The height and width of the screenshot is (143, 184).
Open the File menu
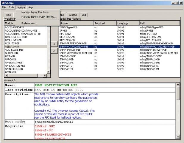pos(4,7)
